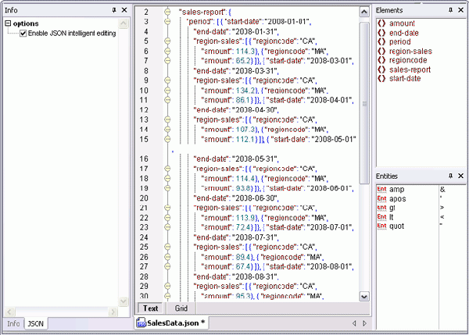Select amount in Elements list

[x=402, y=23]
